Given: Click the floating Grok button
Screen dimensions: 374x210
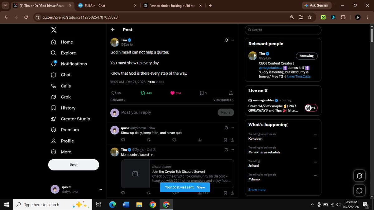Looking at the screenshot, I should 359,176.
